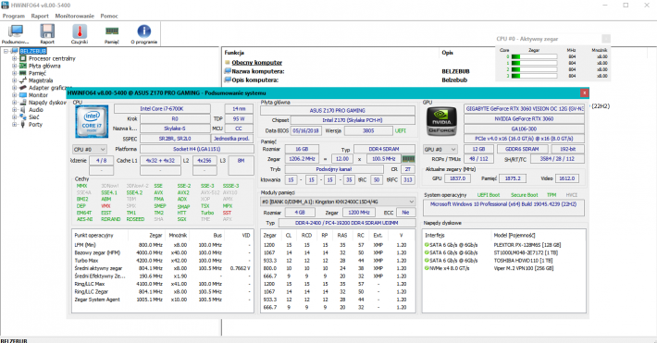657x343 pixels.
Task: Click the Socket H4 (LGA1151) platform field
Action: pos(196,149)
